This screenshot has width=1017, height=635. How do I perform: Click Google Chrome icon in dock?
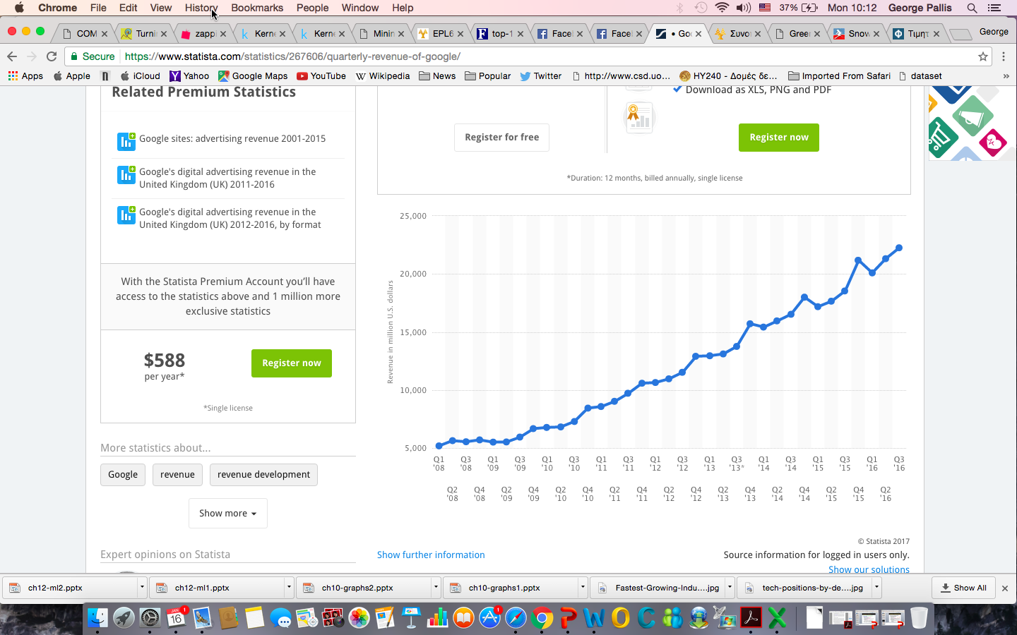[x=542, y=618]
